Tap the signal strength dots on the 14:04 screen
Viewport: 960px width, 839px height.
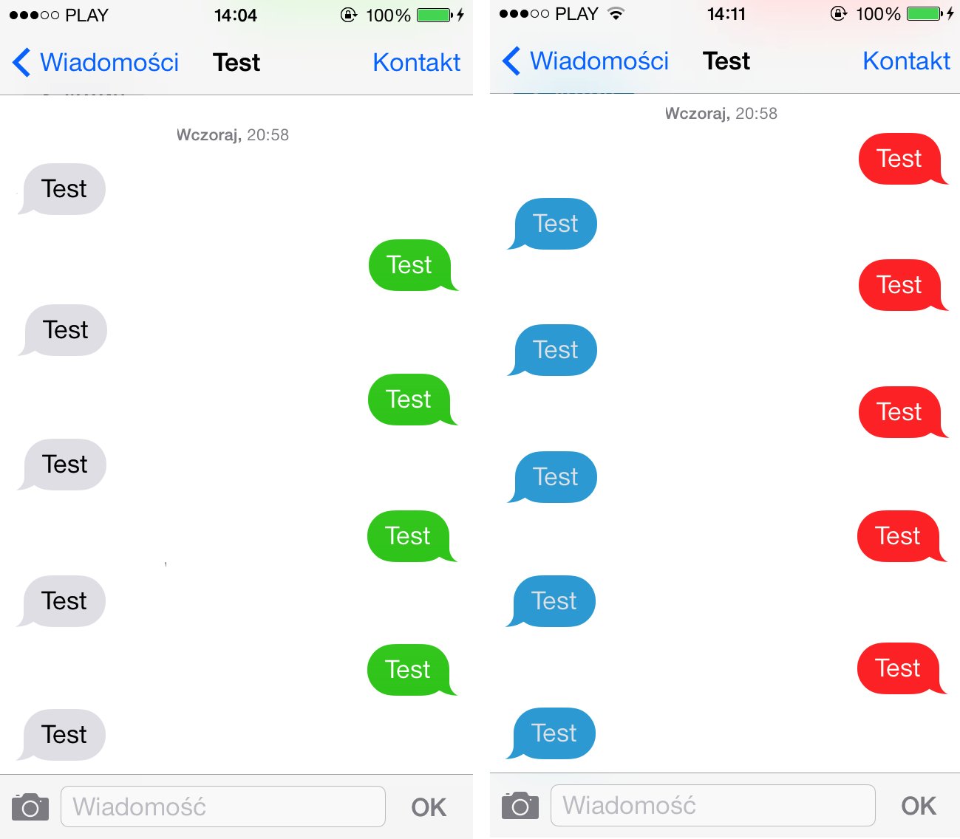pyautogui.click(x=34, y=16)
